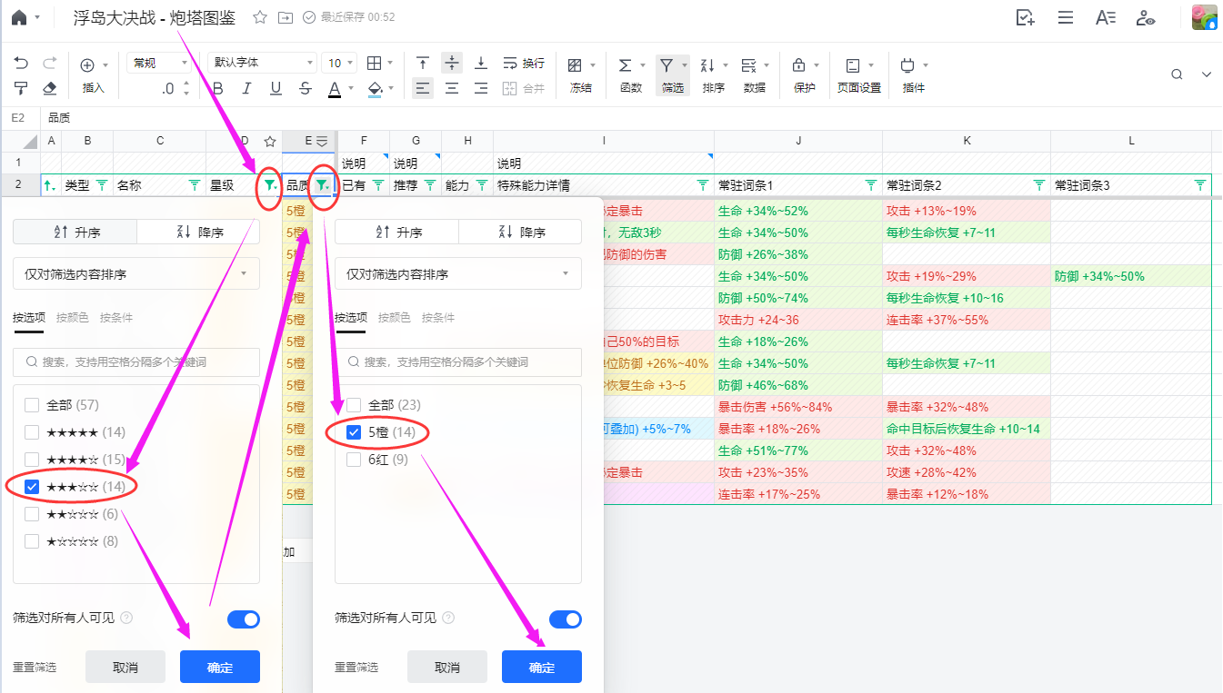Check the ★★★★★ (14) filter option
The image size is (1223, 693).
[33, 432]
